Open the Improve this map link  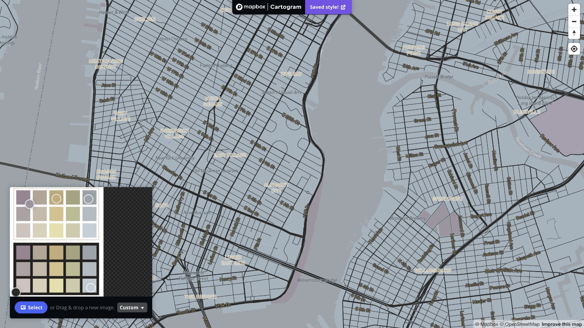[x=561, y=324]
